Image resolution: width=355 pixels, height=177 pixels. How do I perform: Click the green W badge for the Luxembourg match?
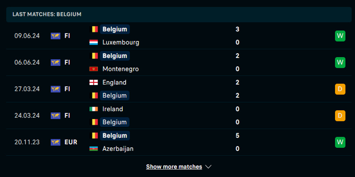(340, 36)
